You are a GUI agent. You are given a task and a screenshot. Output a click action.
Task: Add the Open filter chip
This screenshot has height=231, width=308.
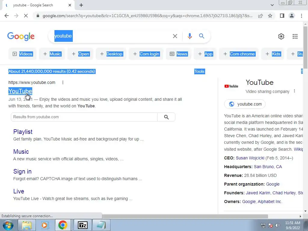click(80, 54)
